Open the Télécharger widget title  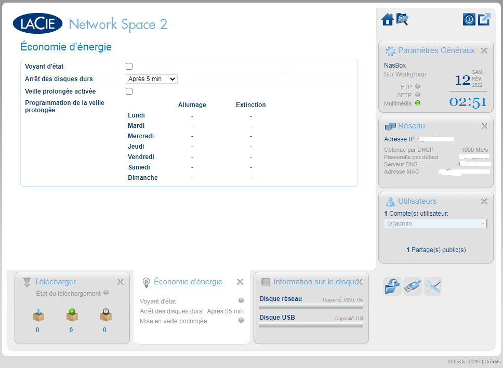55,282
